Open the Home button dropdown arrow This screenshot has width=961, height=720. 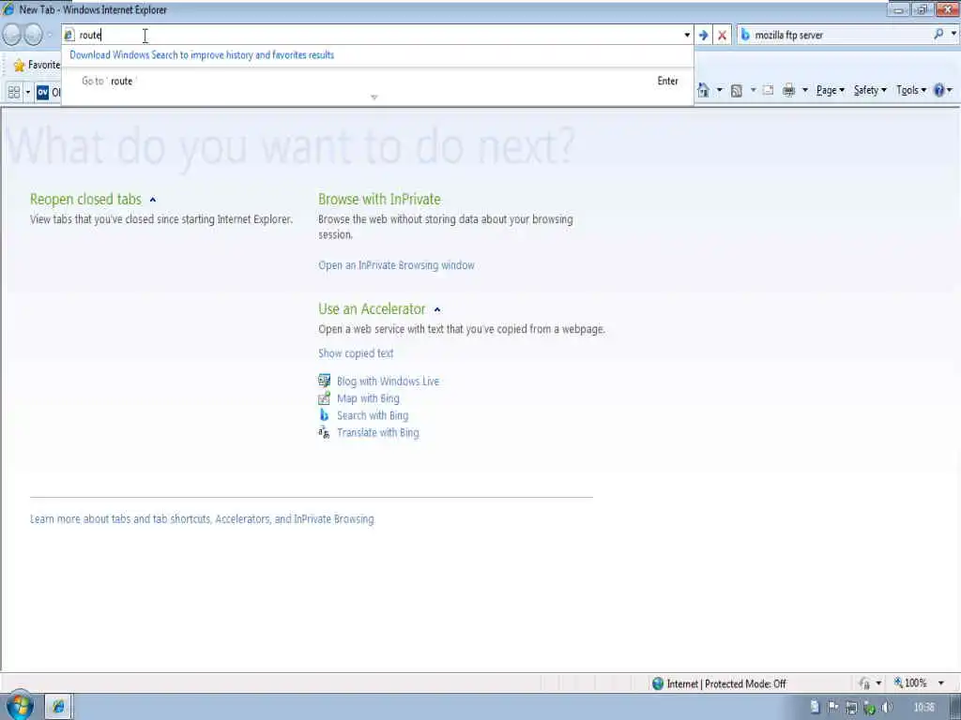(720, 91)
